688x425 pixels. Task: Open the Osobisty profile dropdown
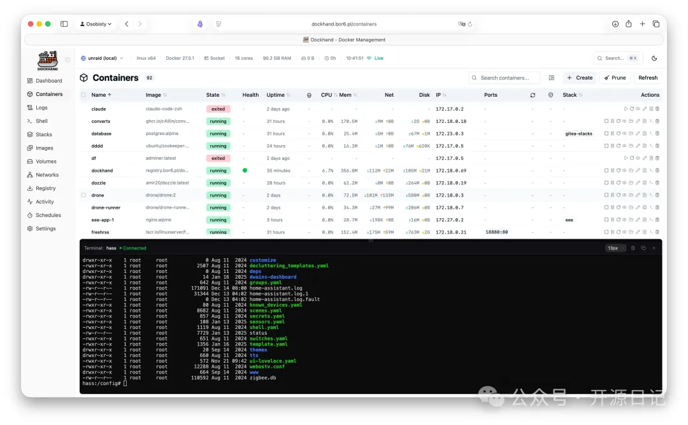[96, 24]
